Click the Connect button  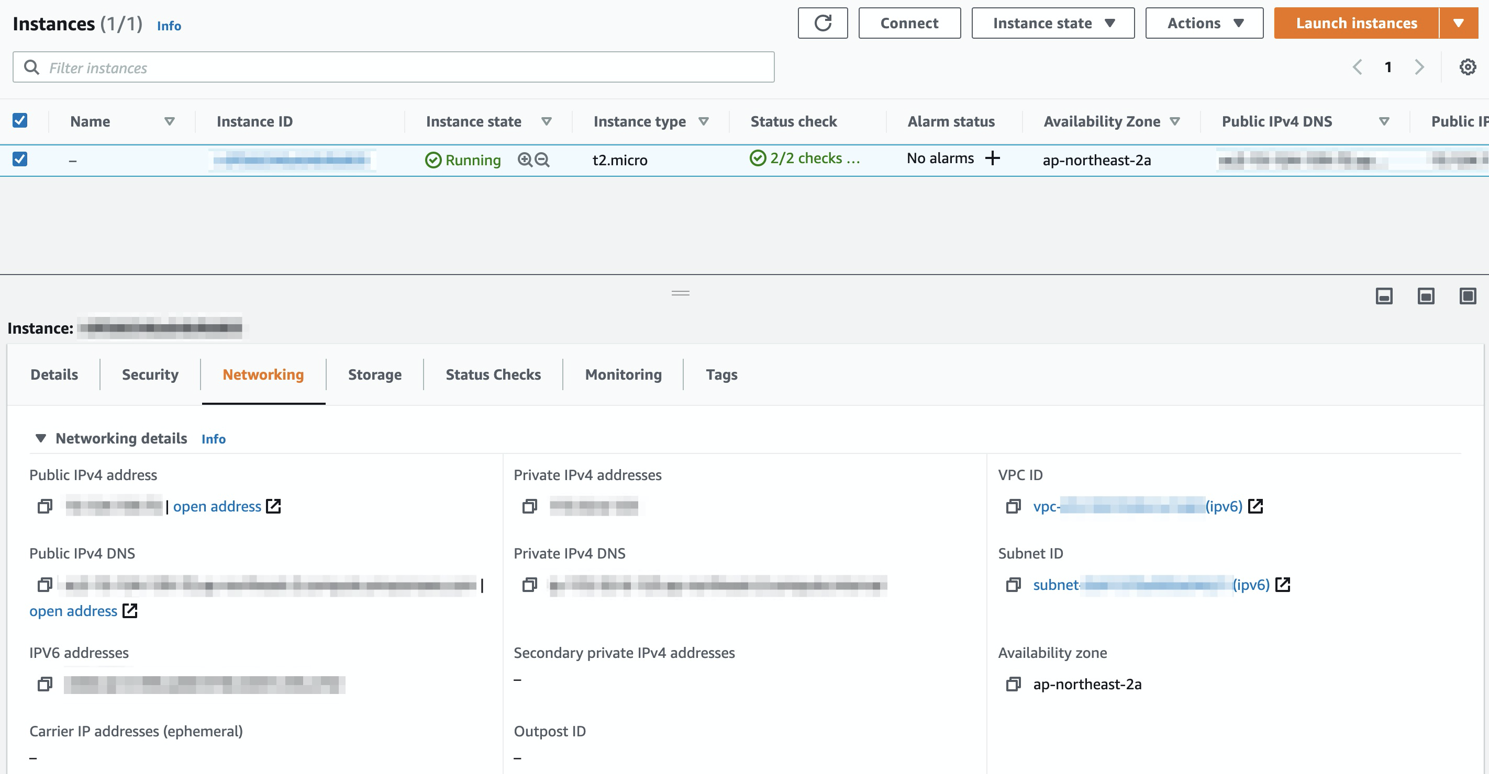click(x=909, y=23)
